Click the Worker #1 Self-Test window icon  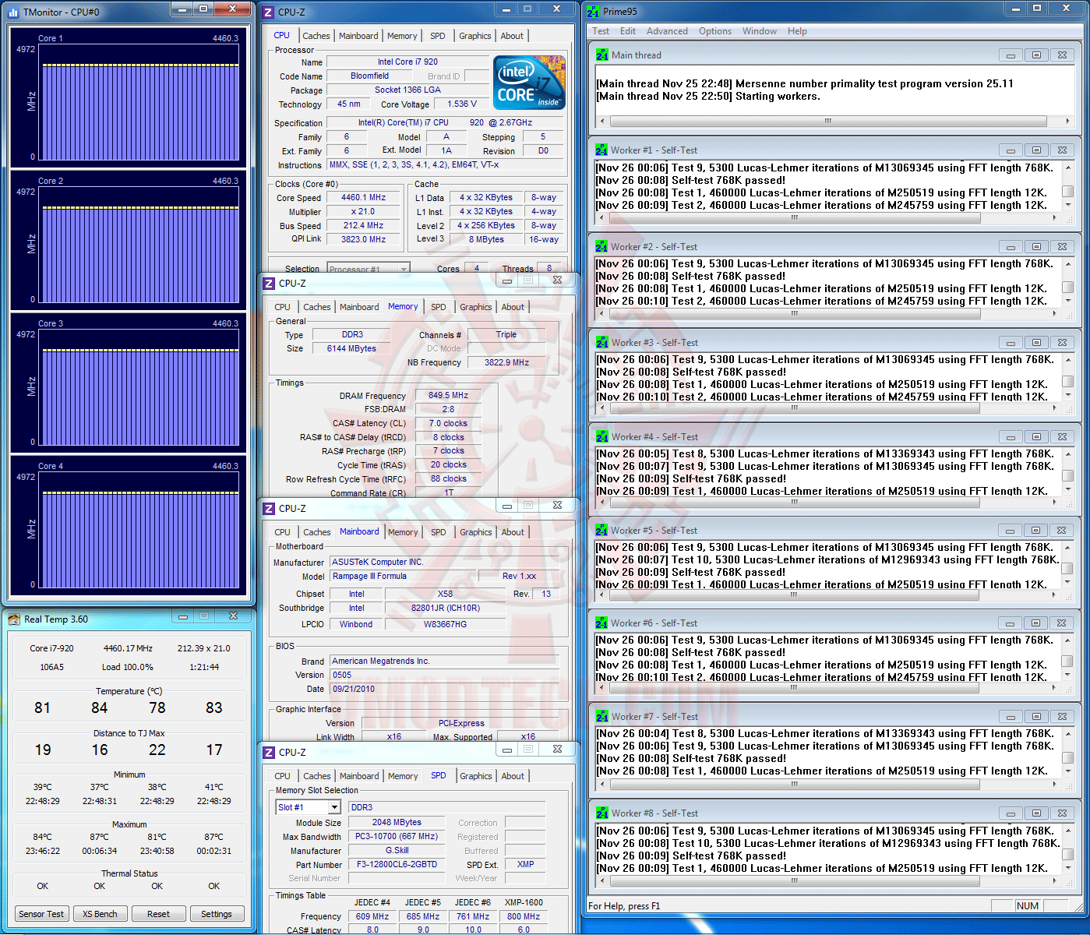coord(601,150)
